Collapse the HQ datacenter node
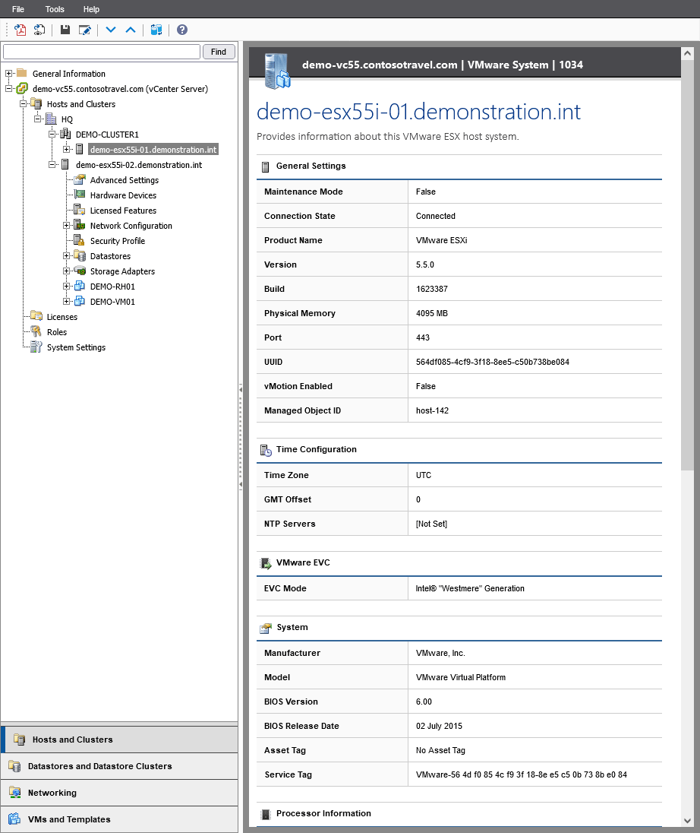Viewport: 700px width, 833px height. (37, 119)
